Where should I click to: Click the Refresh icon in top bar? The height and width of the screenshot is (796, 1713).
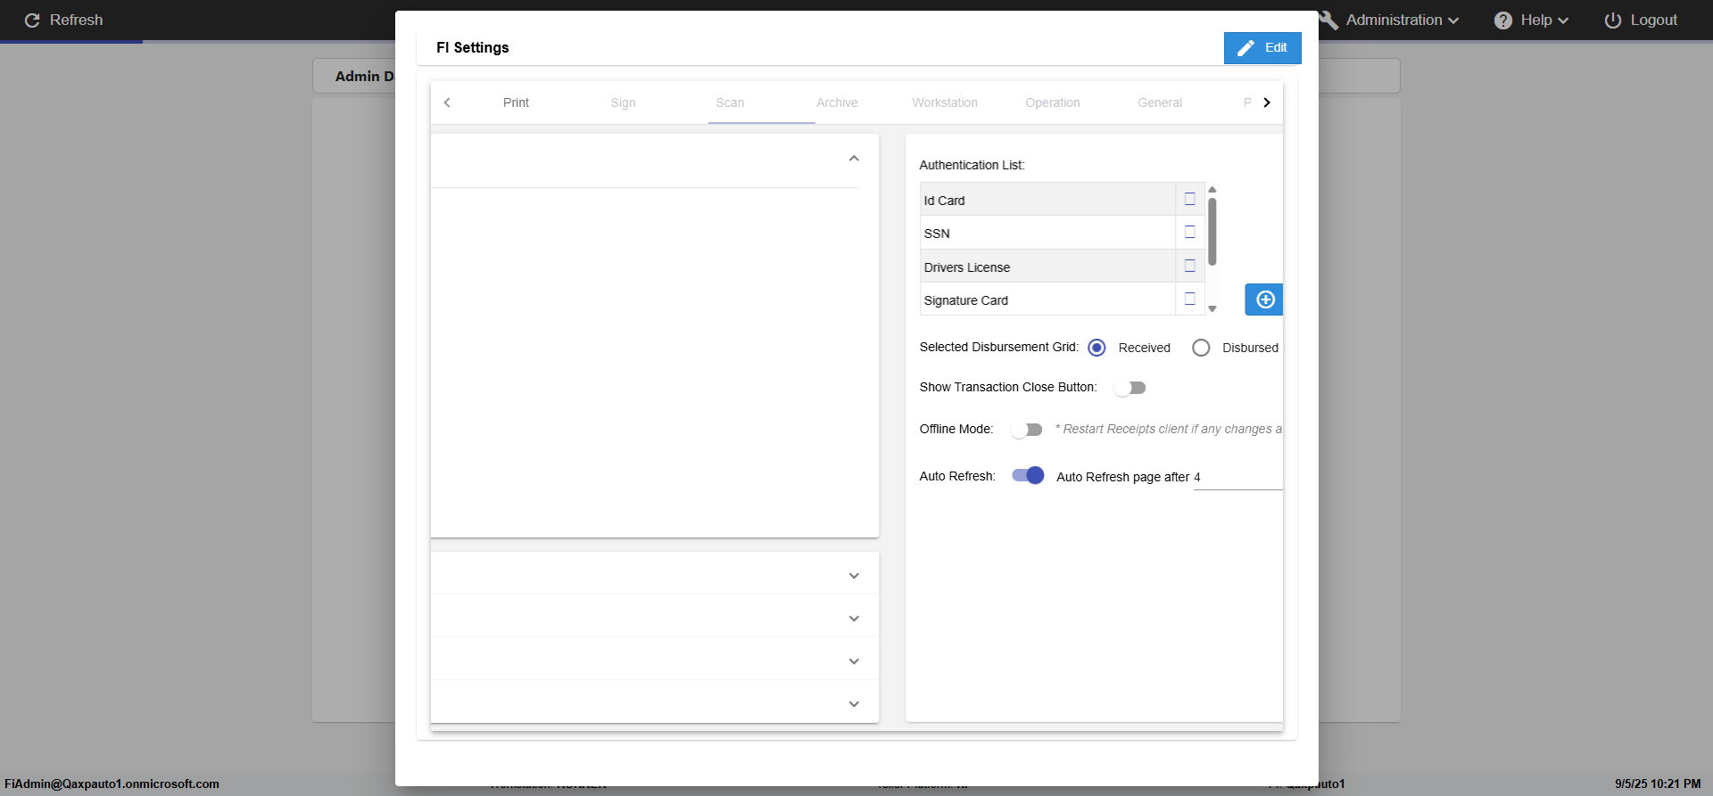32,21
